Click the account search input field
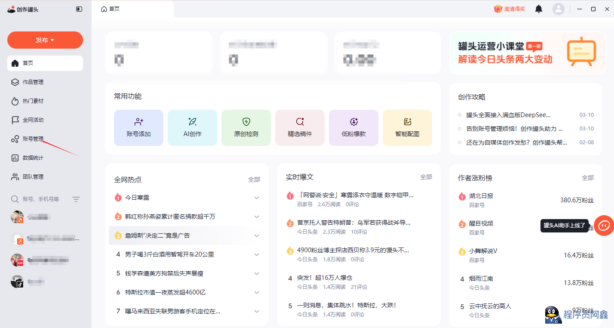Viewport: 614px width, 328px height. (41, 199)
